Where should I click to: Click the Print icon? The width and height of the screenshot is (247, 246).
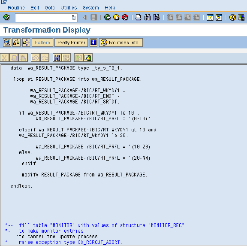click(x=139, y=17)
